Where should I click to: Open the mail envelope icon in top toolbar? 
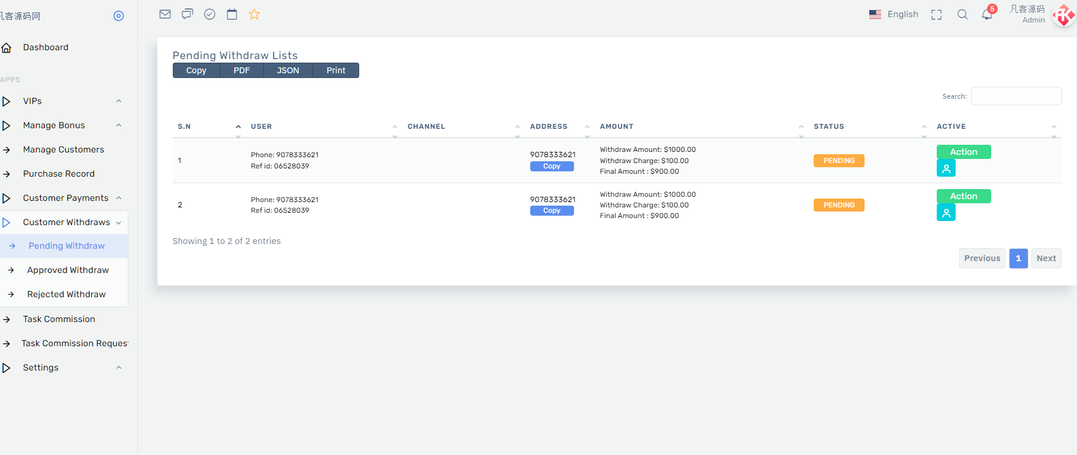(x=165, y=14)
